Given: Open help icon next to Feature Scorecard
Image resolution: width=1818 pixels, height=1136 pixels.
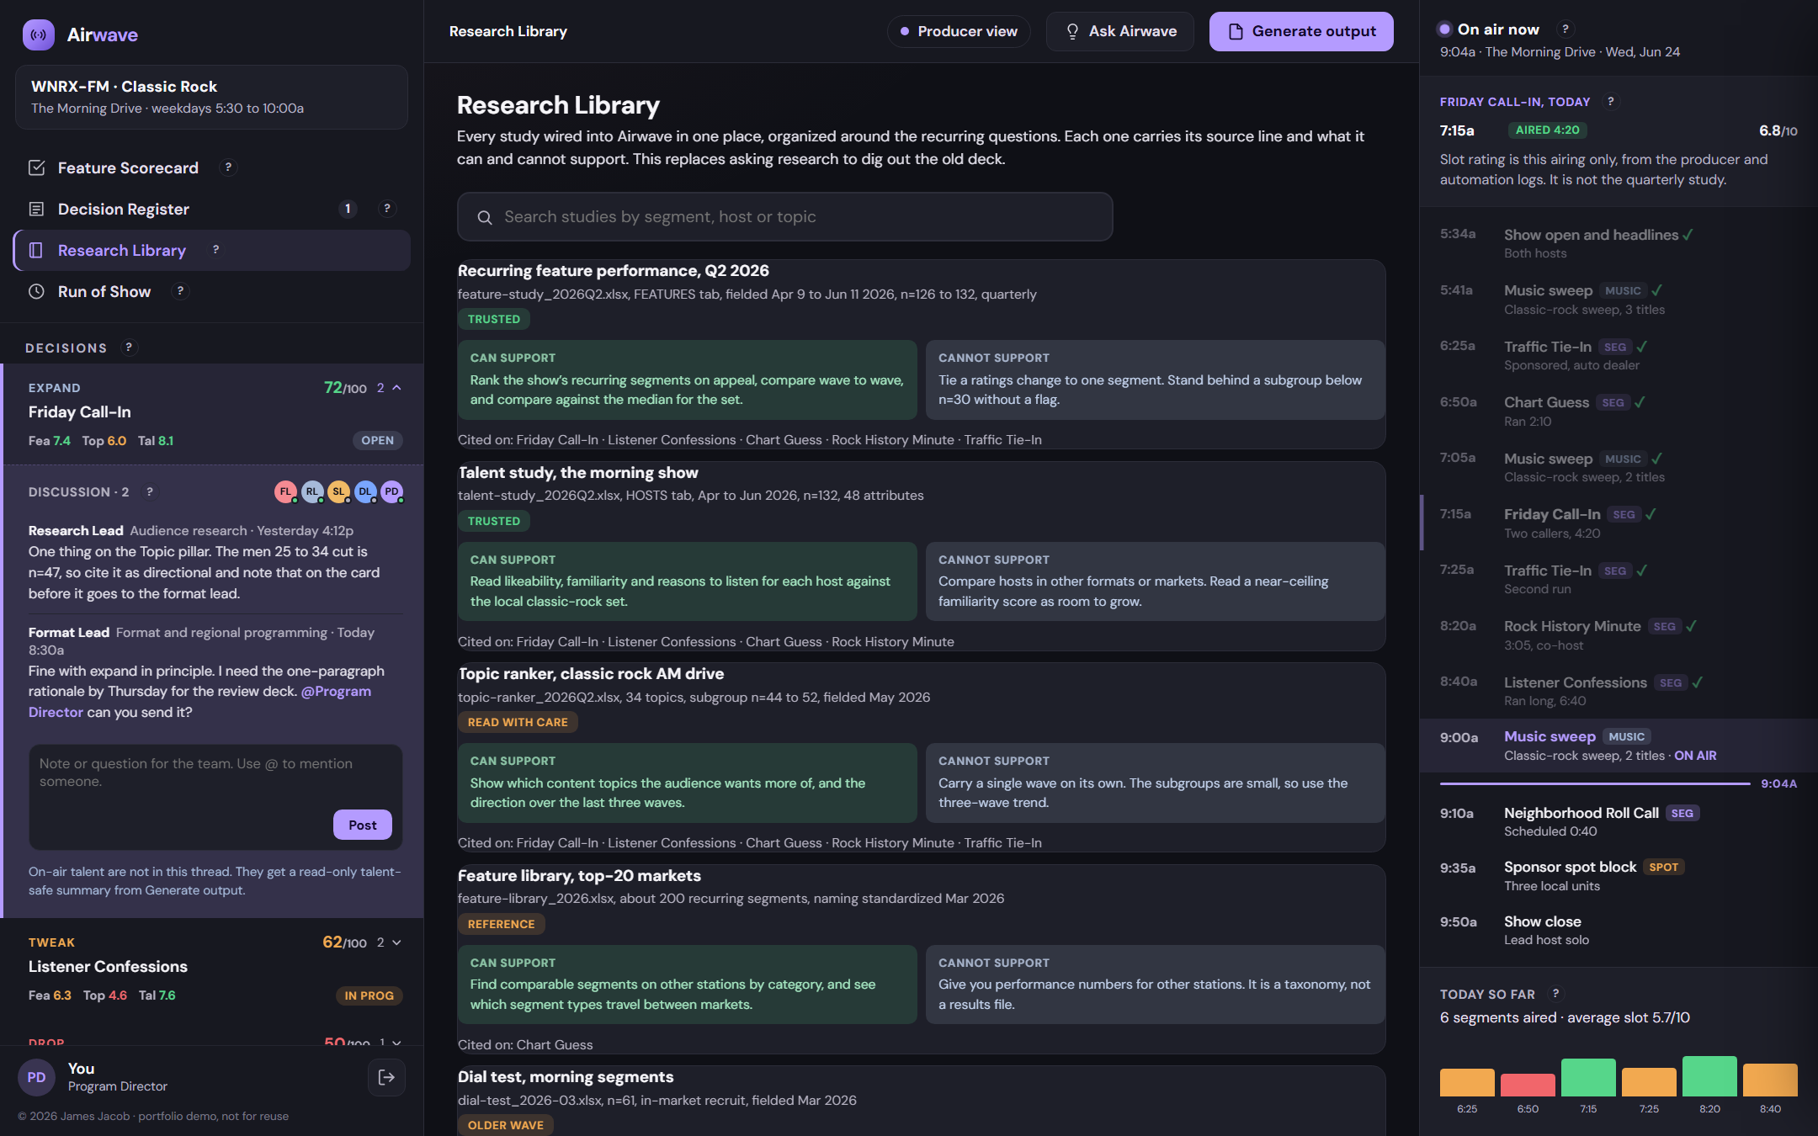Looking at the screenshot, I should tap(227, 167).
